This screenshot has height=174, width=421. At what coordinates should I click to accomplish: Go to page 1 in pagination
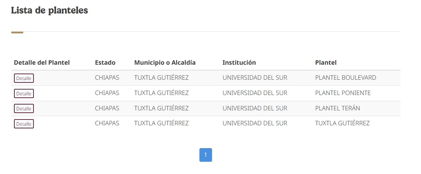pyautogui.click(x=206, y=155)
